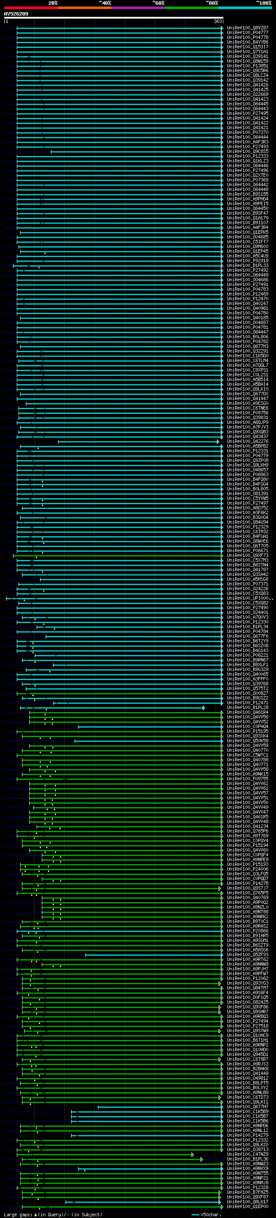Select label UniRef100_Q8LK17
276x1218 pixels.
[x=247, y=1202]
